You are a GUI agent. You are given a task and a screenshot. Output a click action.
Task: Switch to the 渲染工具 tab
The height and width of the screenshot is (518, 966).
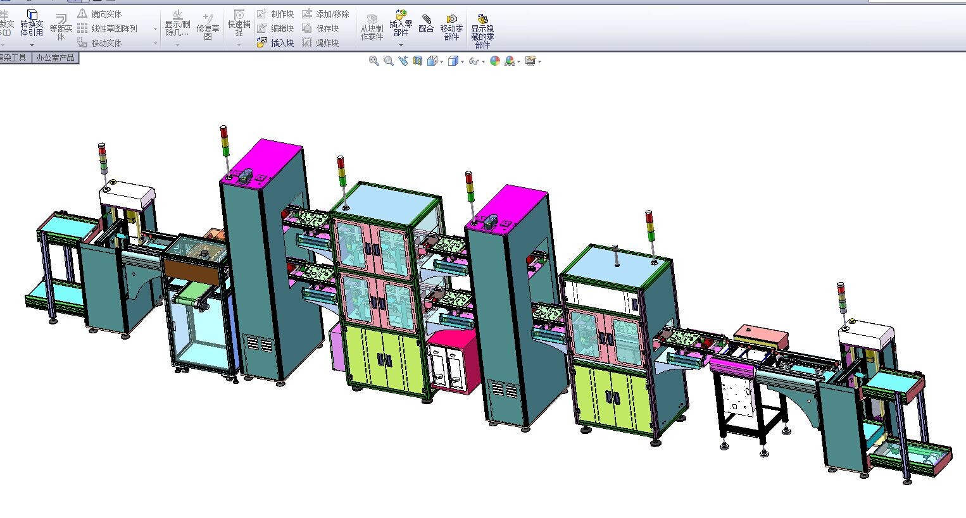tap(14, 58)
